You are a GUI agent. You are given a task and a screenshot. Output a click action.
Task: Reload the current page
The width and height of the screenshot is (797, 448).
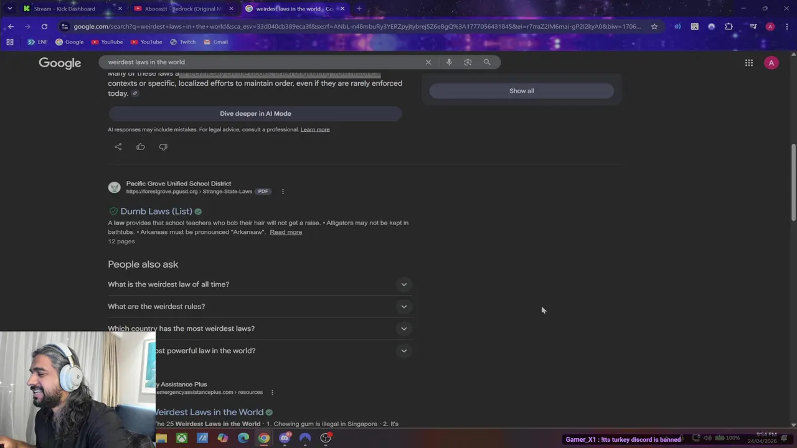pos(44,26)
